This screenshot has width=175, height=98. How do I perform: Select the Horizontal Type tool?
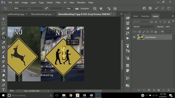pyautogui.click(x=4, y=90)
